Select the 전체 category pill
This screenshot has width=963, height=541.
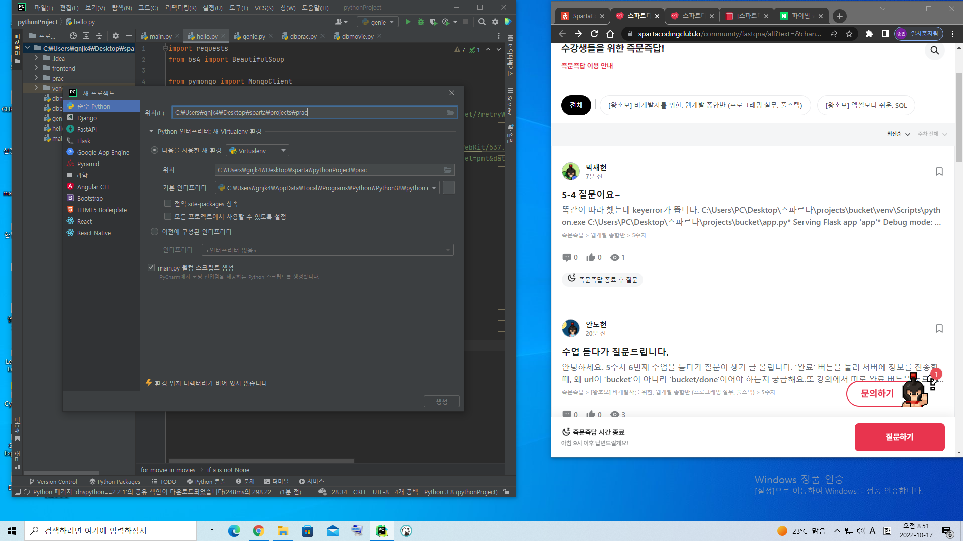(x=576, y=105)
